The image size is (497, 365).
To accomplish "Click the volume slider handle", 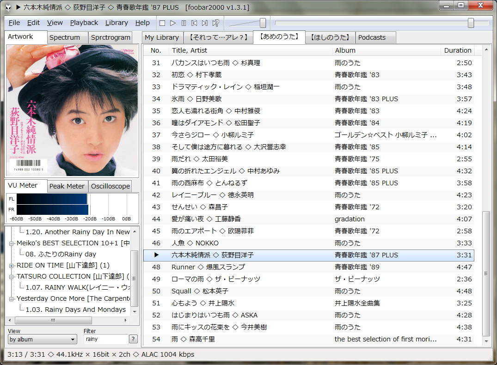I will click(263, 23).
